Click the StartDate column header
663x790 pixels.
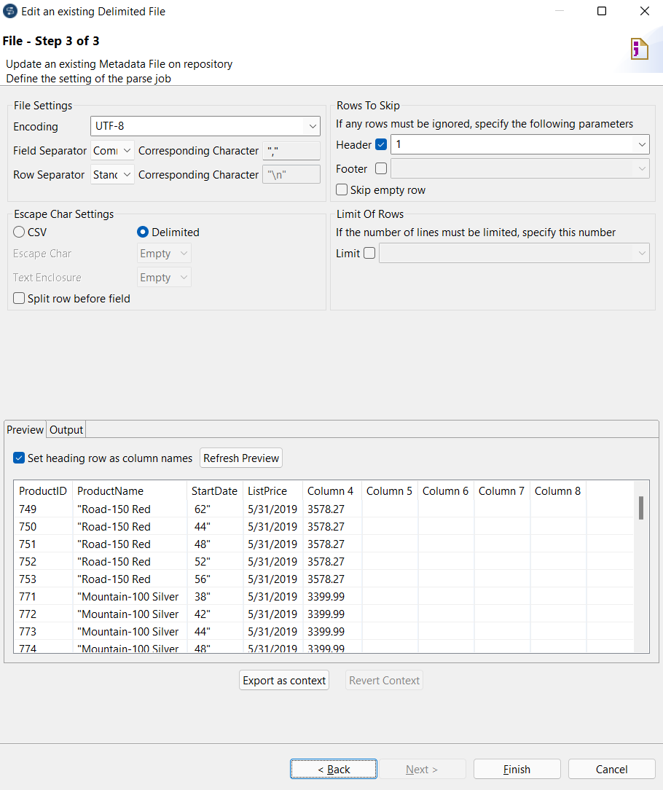215,490
